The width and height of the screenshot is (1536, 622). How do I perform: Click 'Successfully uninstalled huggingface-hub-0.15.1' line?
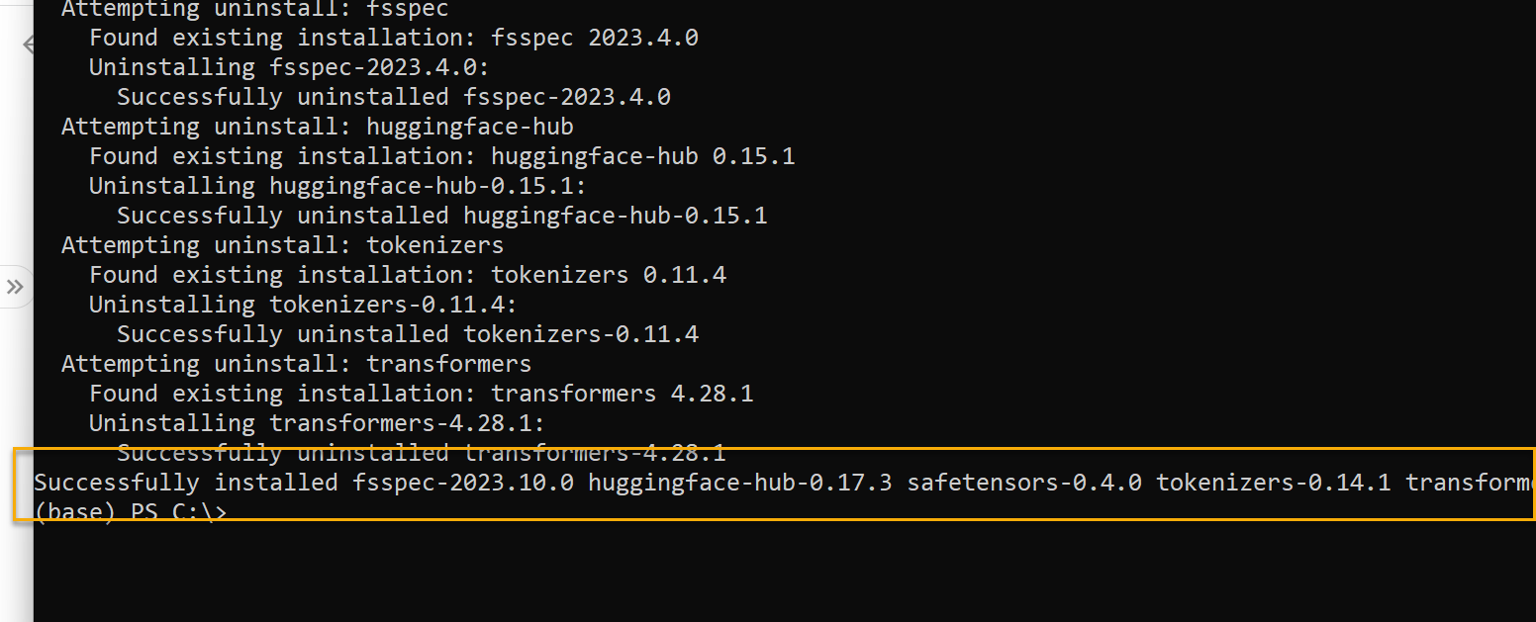pyautogui.click(x=442, y=216)
